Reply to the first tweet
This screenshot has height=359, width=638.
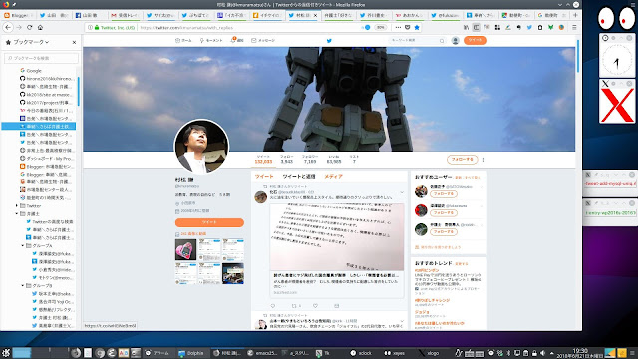click(x=272, y=306)
